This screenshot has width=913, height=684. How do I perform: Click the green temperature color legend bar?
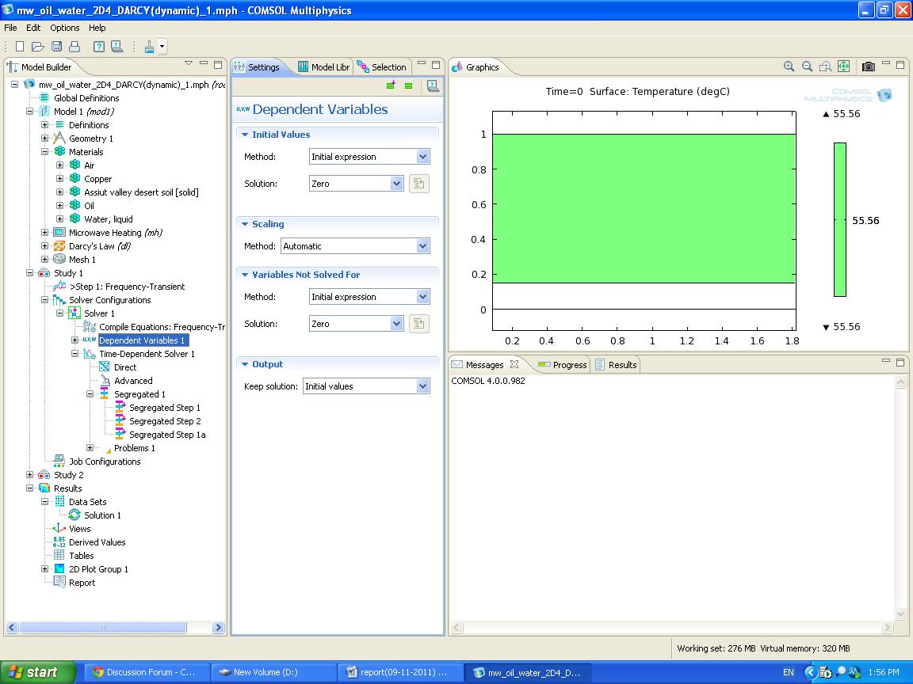(839, 220)
